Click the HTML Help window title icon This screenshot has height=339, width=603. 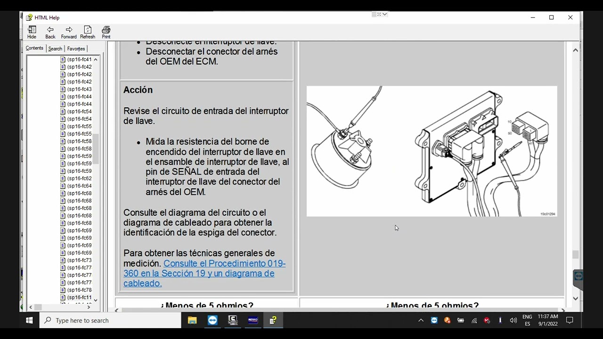[x=29, y=17]
